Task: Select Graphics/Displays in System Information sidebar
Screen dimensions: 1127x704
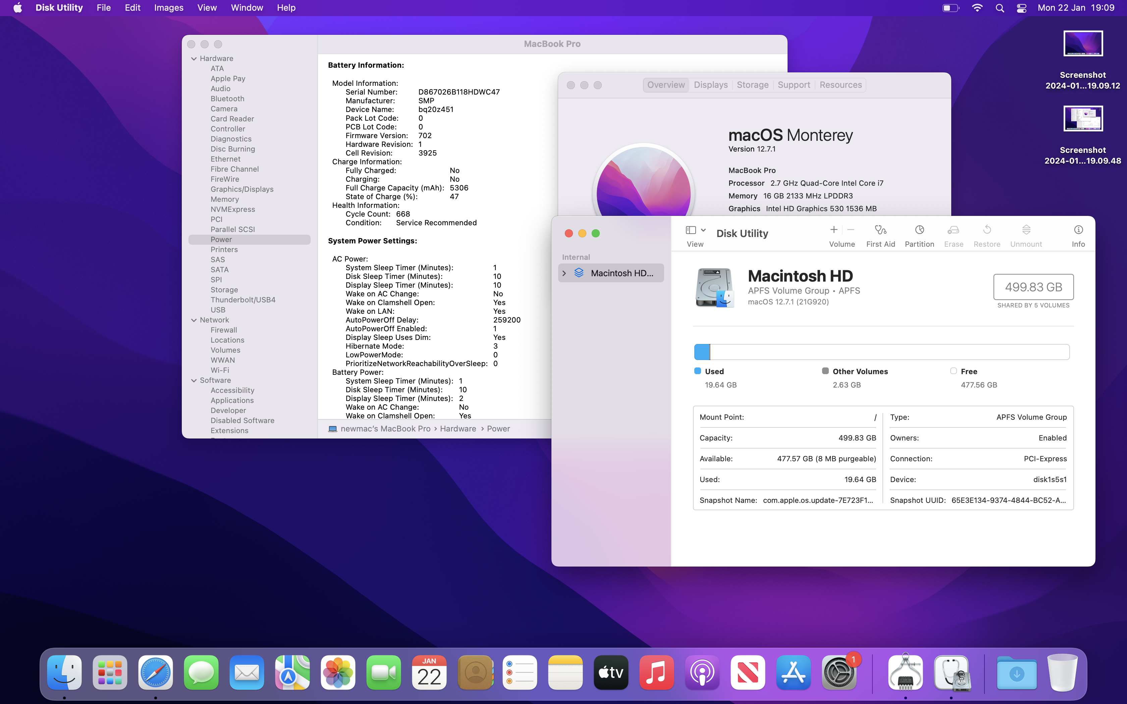Action: point(242,189)
